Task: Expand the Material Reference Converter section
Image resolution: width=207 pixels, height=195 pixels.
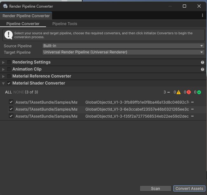Action: point(3,76)
